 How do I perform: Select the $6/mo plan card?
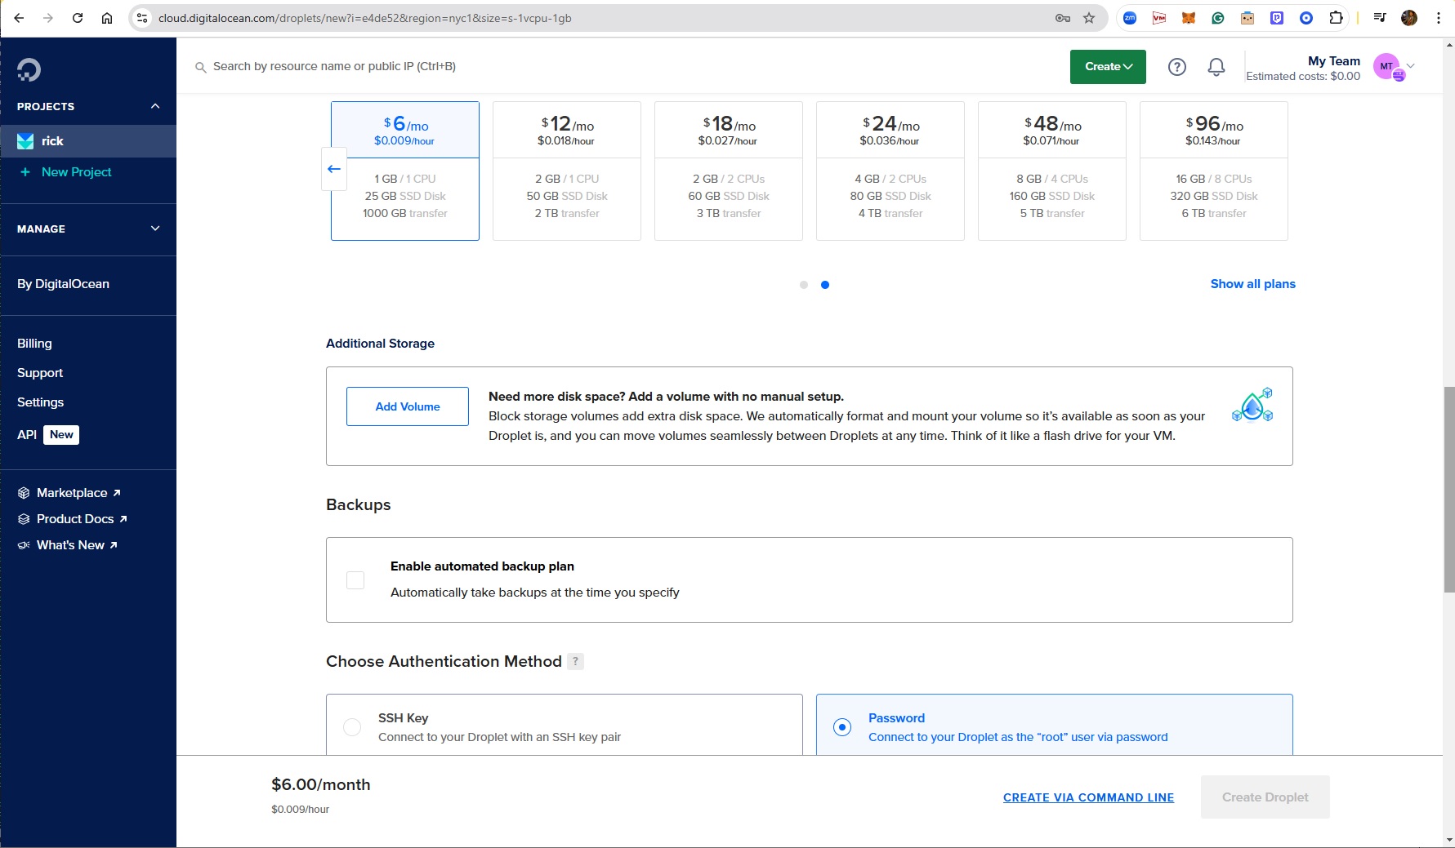pos(405,171)
